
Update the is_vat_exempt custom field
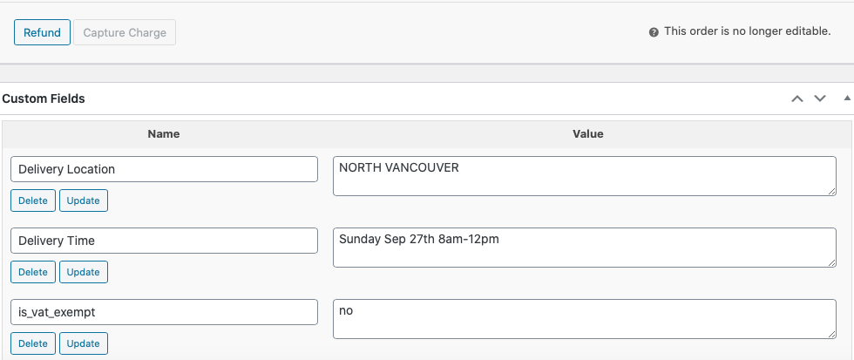click(x=84, y=343)
